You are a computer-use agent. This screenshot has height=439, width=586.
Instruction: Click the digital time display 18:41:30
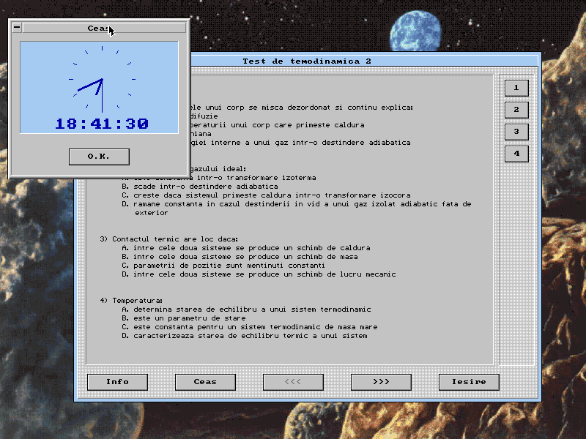tap(102, 124)
